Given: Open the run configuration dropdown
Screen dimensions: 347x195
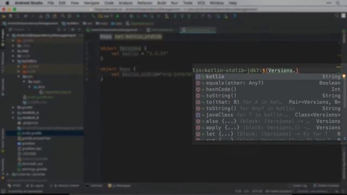Looking at the screenshot, I should tap(106, 16).
